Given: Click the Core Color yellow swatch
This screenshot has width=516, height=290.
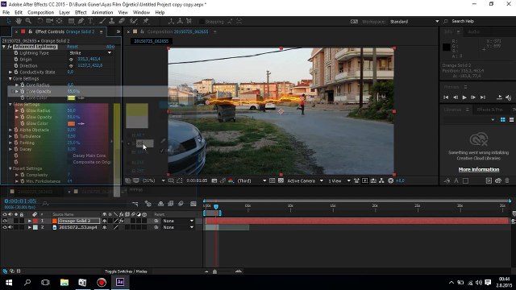Looking at the screenshot, I should [71, 98].
